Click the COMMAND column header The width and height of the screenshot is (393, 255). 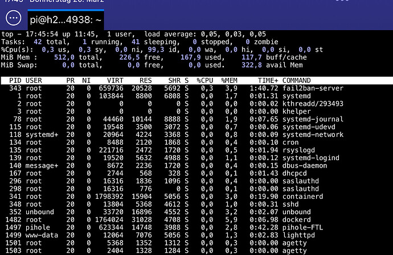click(x=297, y=81)
